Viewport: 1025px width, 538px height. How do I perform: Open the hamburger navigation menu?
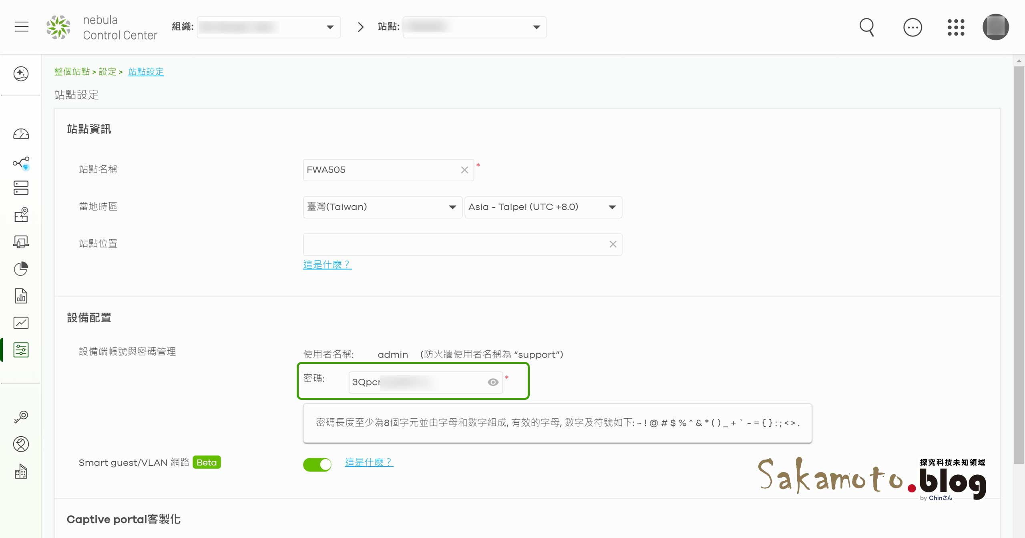[22, 27]
